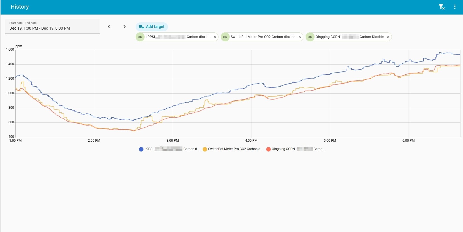Go to next time range arrow
463x232 pixels.
(124, 27)
